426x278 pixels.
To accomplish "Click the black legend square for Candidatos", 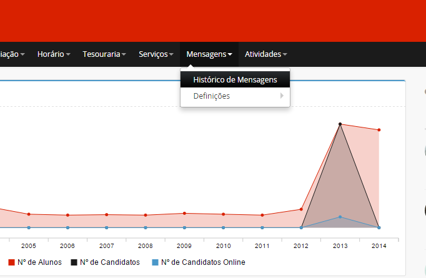I will (74, 262).
